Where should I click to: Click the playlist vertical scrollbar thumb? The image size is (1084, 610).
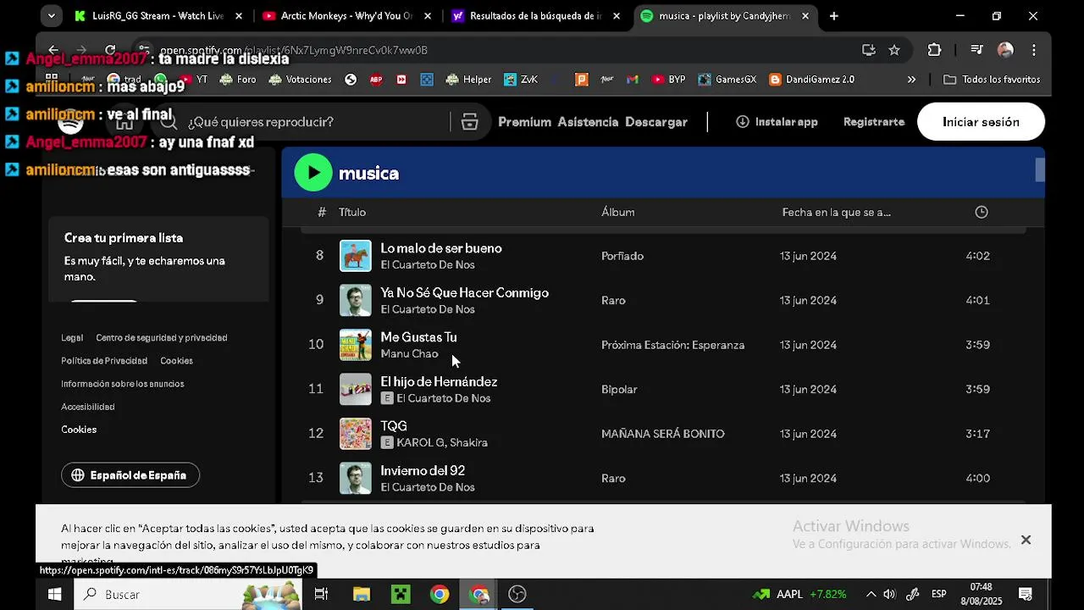click(1040, 170)
